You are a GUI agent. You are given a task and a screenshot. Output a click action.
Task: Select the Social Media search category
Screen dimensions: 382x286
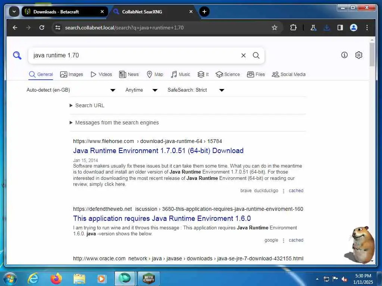(x=288, y=74)
